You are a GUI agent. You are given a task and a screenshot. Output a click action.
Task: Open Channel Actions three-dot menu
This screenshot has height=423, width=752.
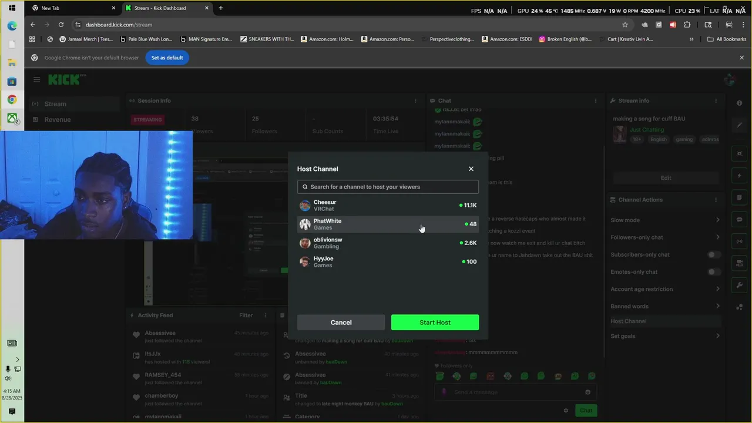point(716,200)
